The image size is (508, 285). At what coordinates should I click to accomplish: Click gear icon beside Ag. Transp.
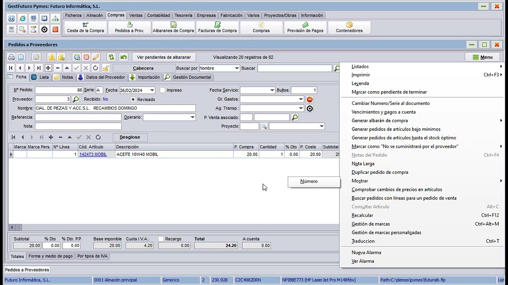pos(310,108)
